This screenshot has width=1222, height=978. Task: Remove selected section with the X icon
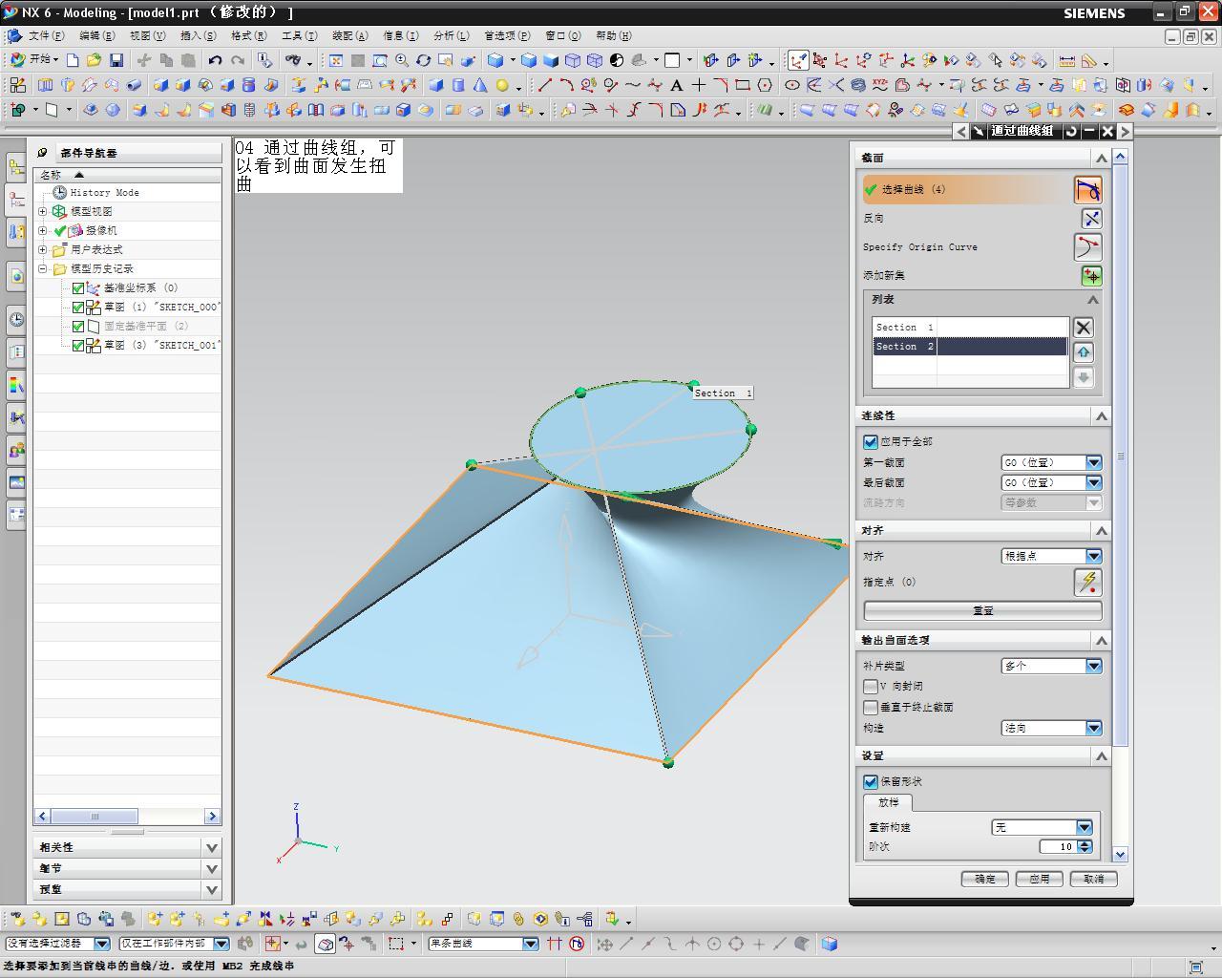click(1083, 328)
